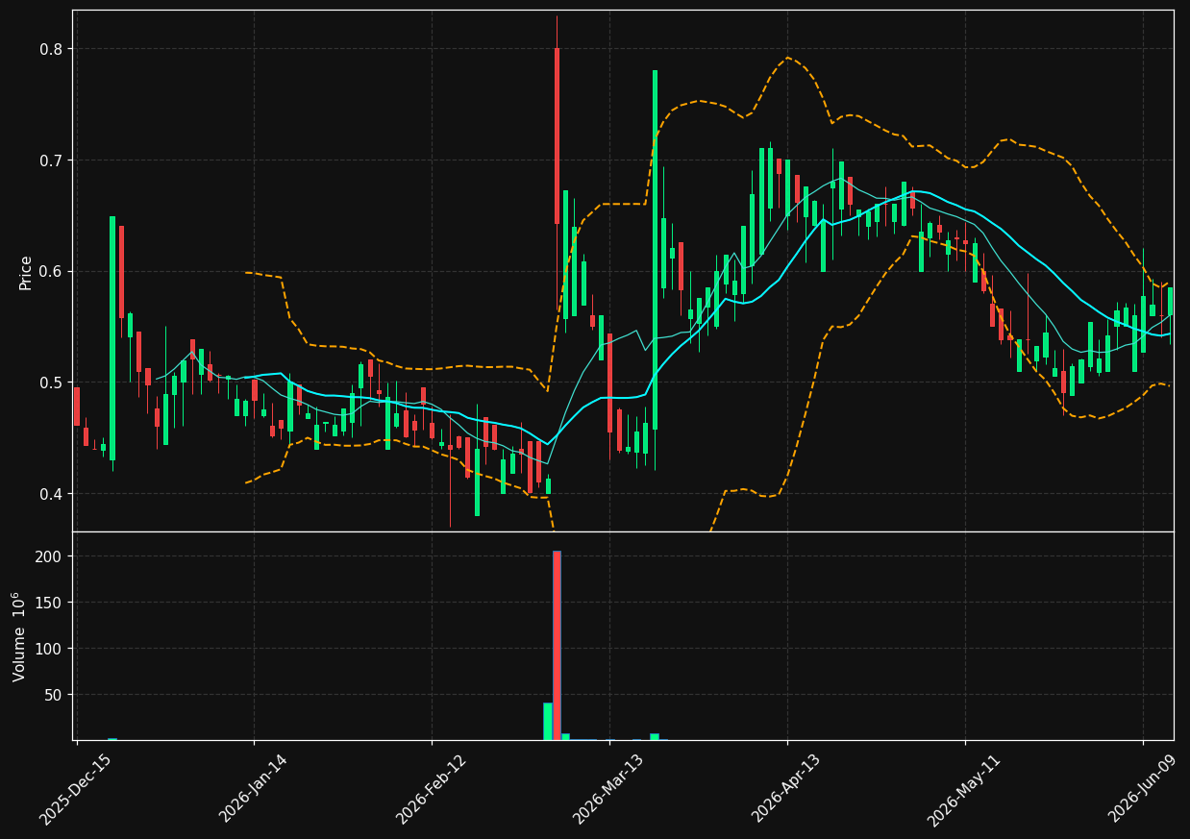Click the 2025-Dec-15 date label
Viewport: 1190px width, 839px height.
(x=76, y=789)
